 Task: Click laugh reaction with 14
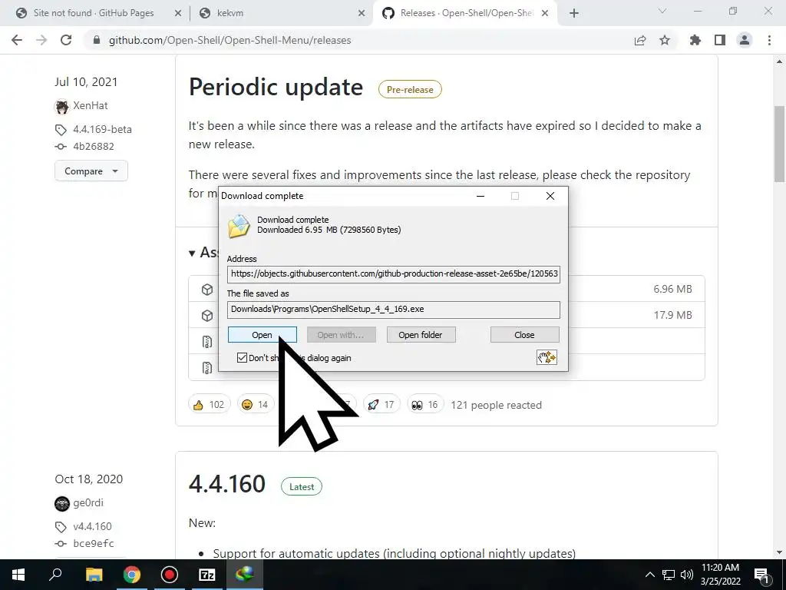coord(255,404)
